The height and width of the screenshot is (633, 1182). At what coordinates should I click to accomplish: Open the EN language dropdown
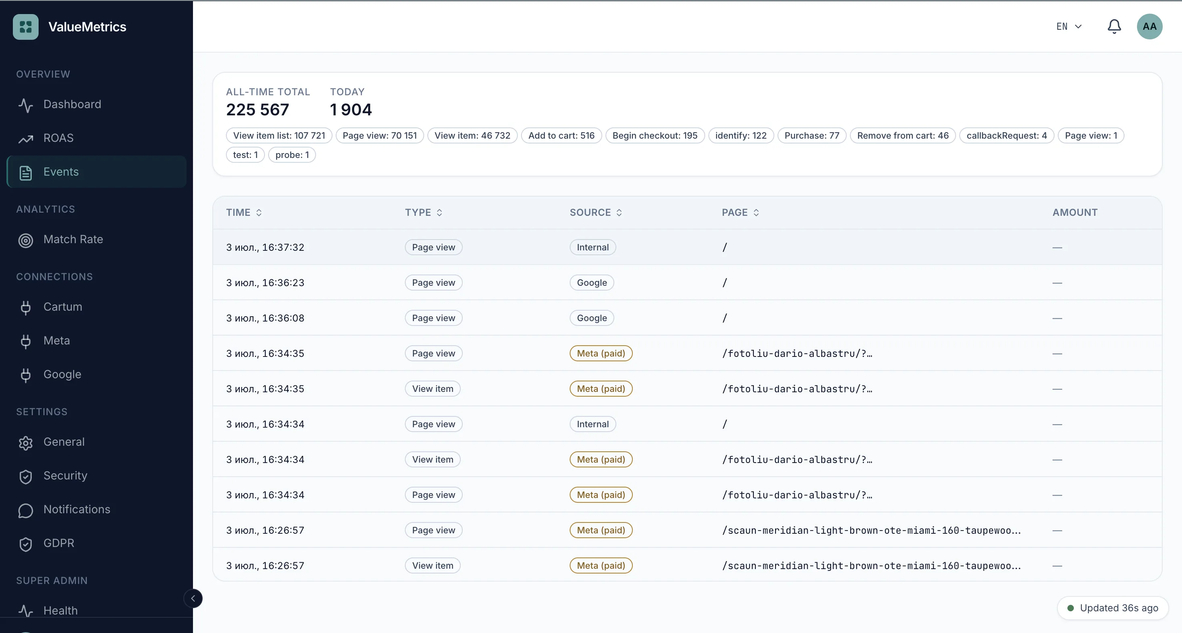1069,27
